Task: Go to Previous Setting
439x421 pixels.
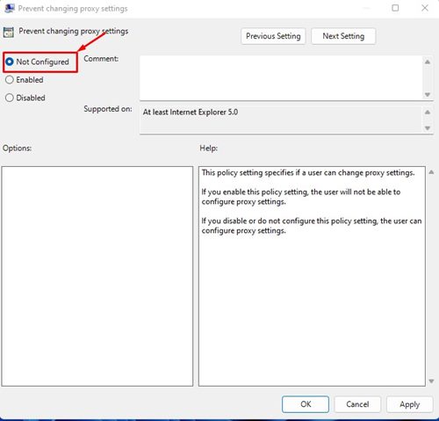Action: [x=273, y=36]
